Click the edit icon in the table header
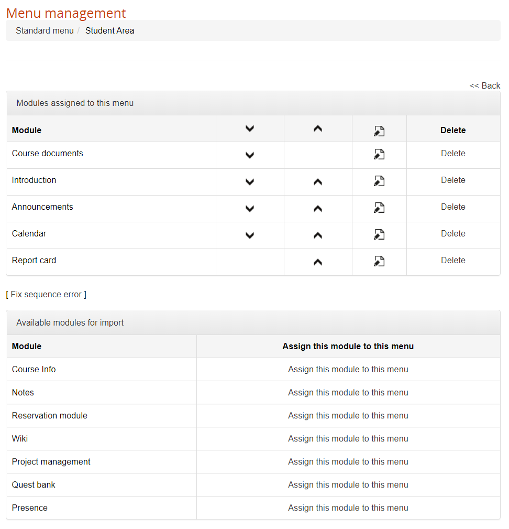Viewport: 509px width, 529px height. [x=379, y=129]
